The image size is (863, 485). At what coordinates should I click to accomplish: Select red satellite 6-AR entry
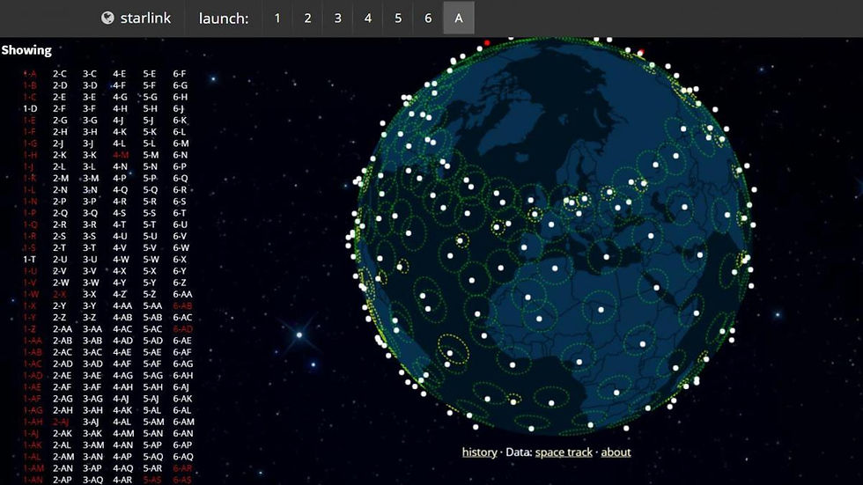pyautogui.click(x=183, y=468)
